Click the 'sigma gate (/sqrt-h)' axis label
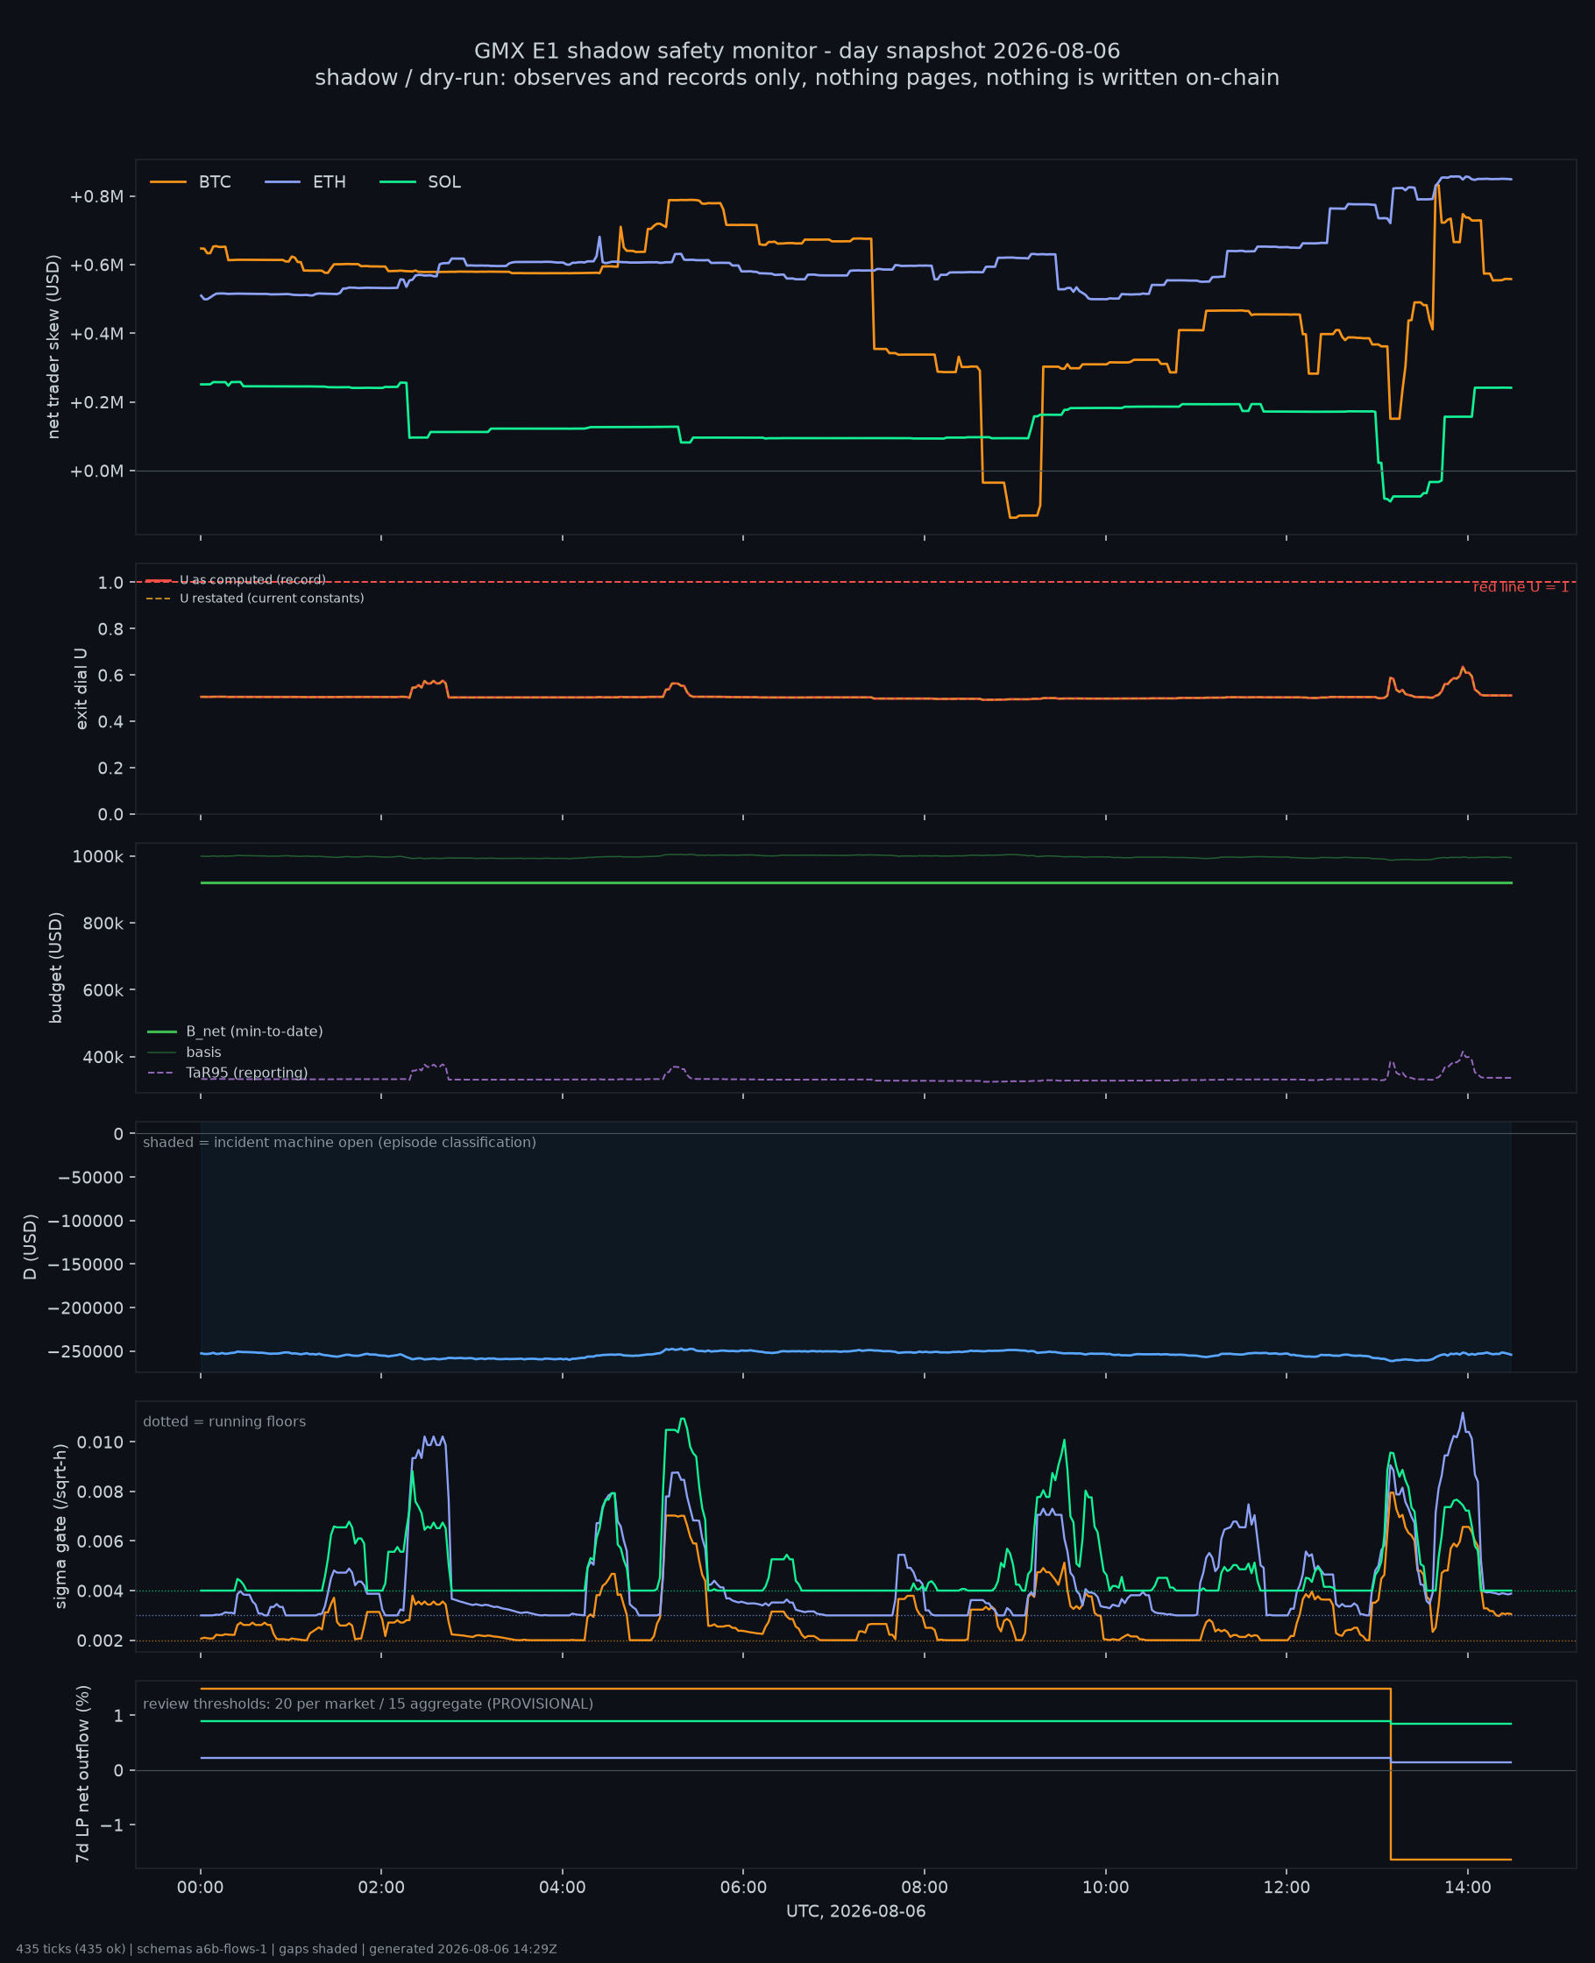 coord(60,1526)
